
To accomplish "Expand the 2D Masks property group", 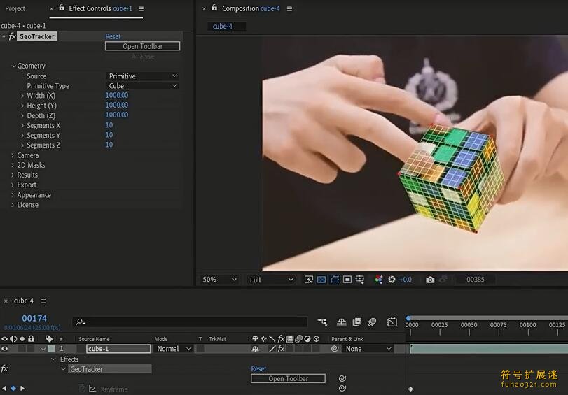I will [x=13, y=165].
